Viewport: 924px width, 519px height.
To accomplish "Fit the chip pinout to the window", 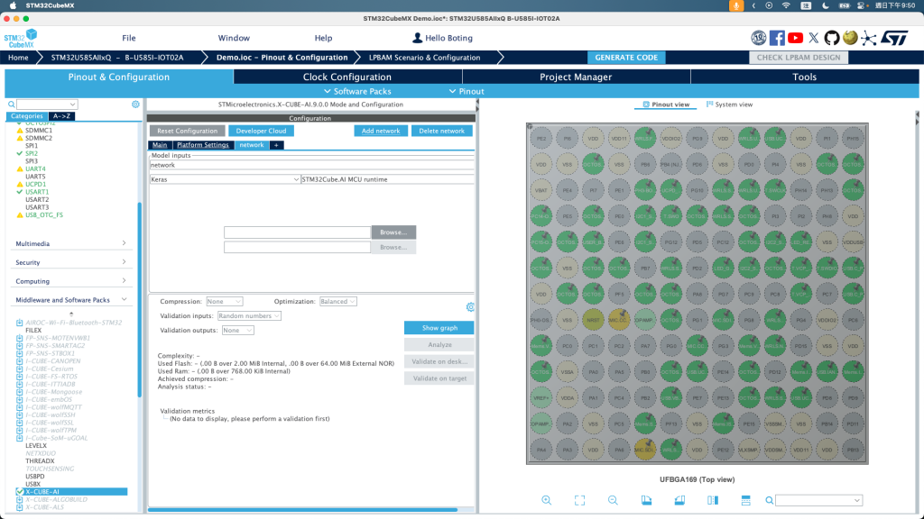I will [580, 500].
